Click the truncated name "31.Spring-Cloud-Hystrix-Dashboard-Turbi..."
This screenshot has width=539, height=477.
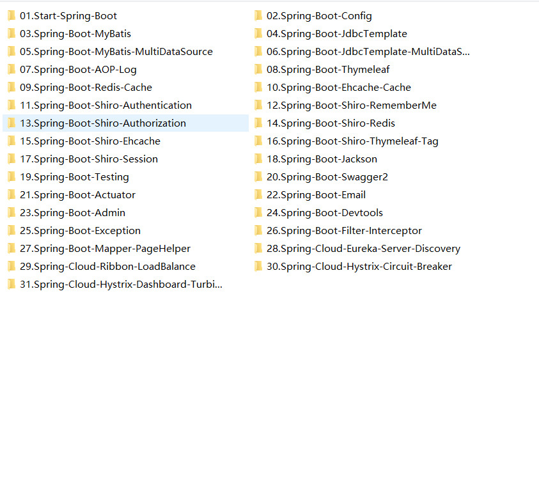click(121, 284)
